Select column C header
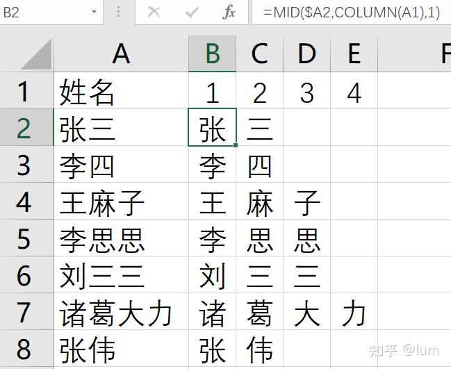Screen dimensions: 451x369 click(x=259, y=54)
